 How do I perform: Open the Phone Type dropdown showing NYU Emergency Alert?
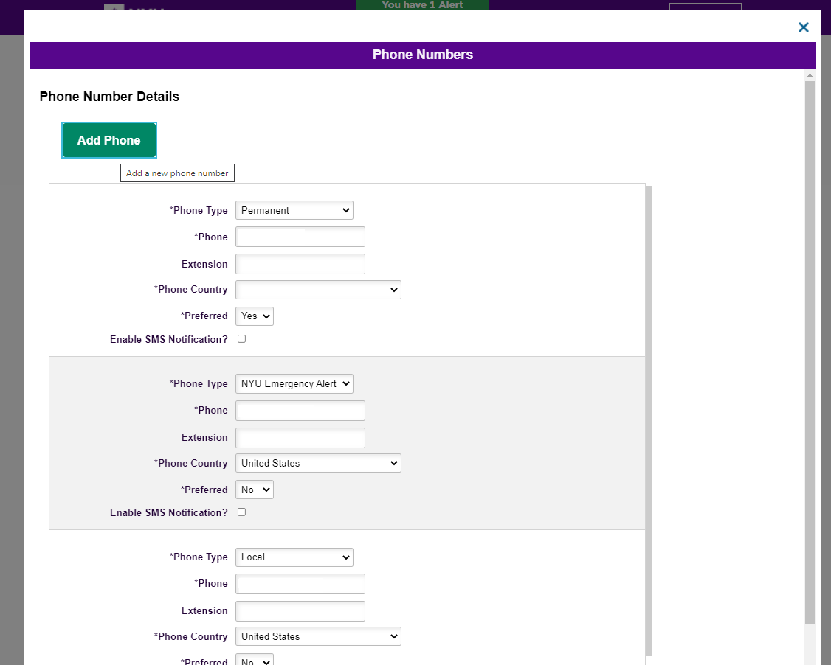click(294, 383)
